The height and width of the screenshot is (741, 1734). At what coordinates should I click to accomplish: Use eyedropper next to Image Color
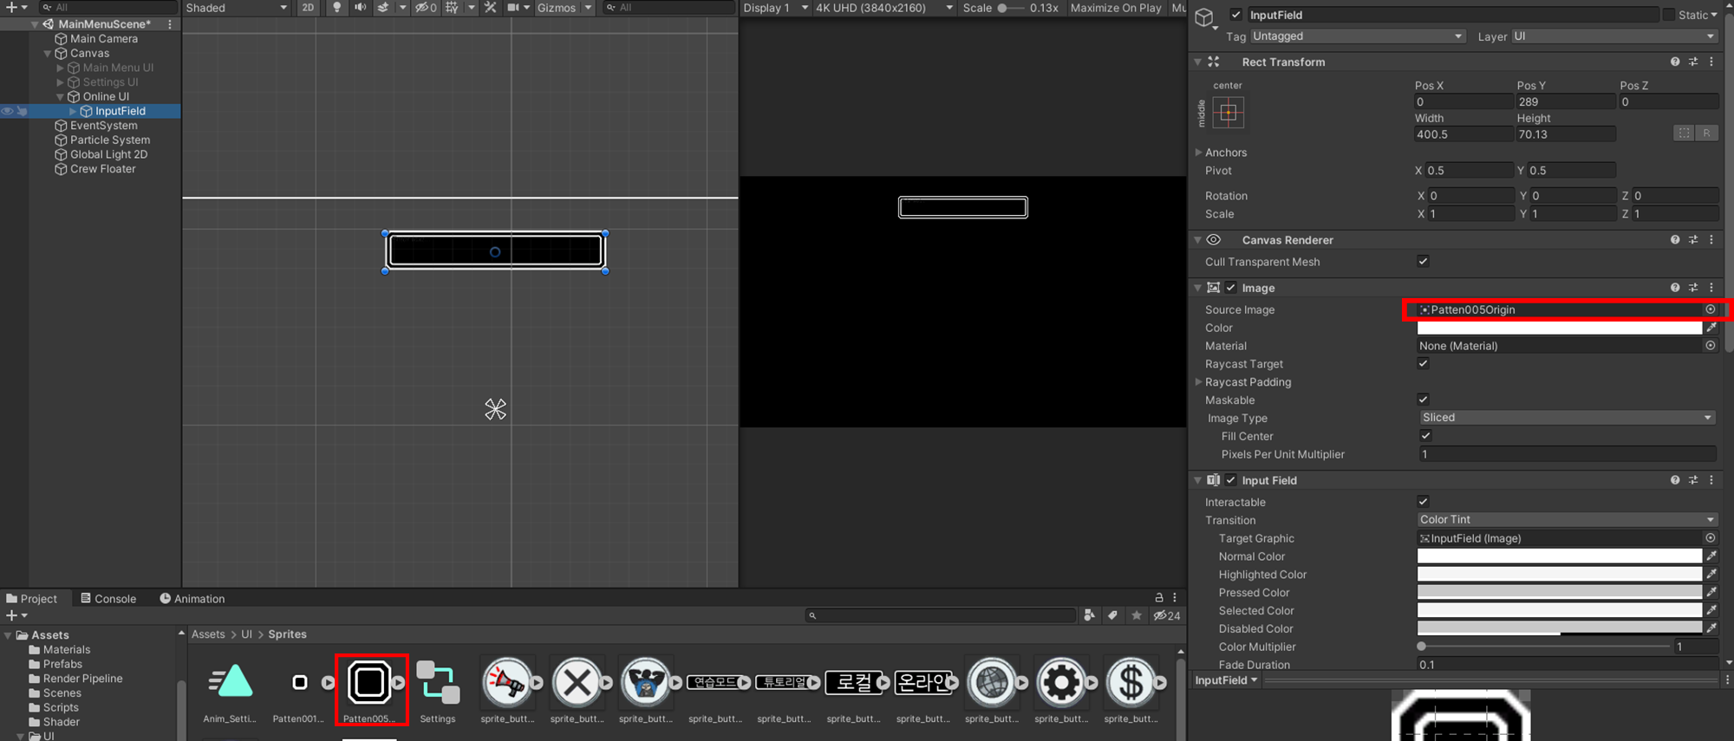tap(1711, 328)
